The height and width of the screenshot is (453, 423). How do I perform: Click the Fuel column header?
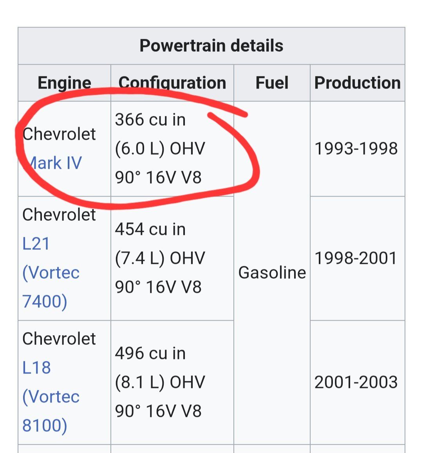(x=272, y=83)
